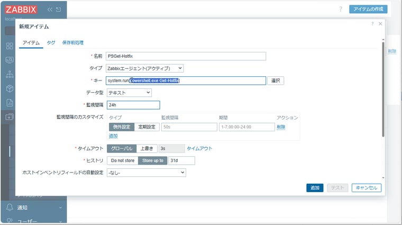Click the page help question mark icon

[x=341, y=9]
